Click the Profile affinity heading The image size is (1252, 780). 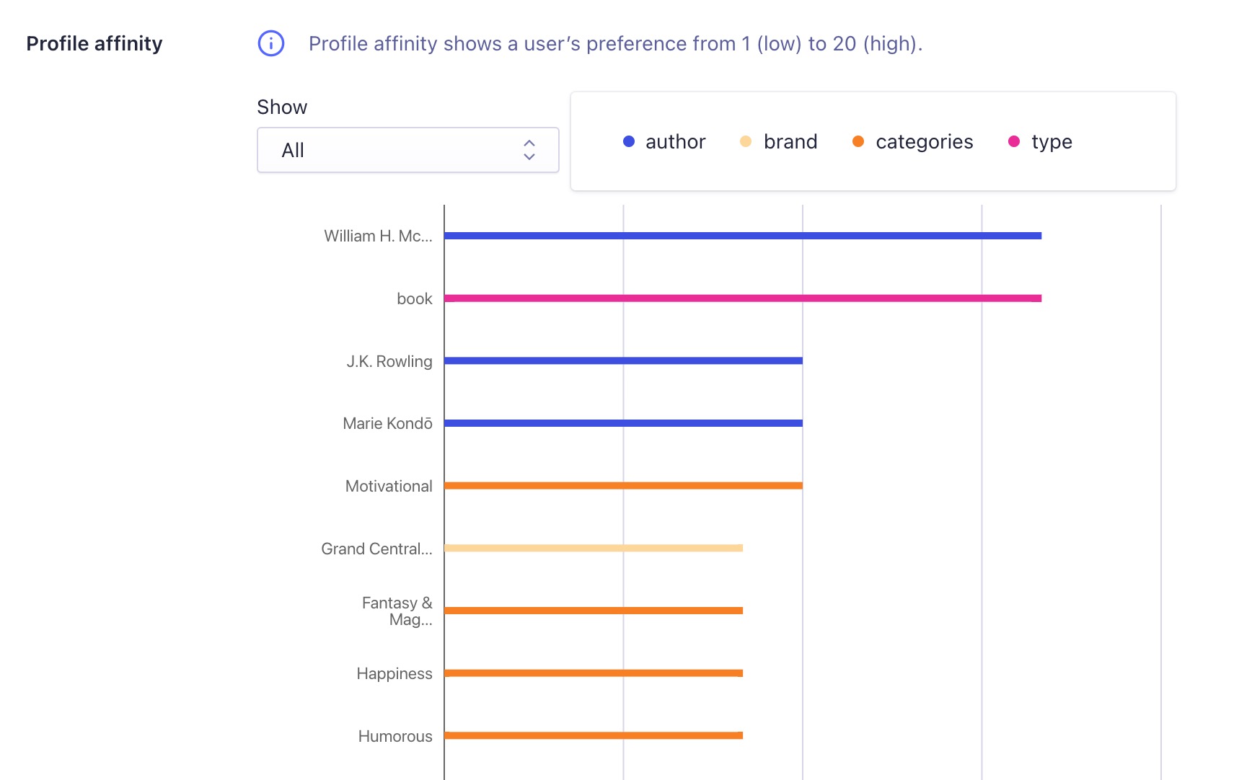pos(94,43)
